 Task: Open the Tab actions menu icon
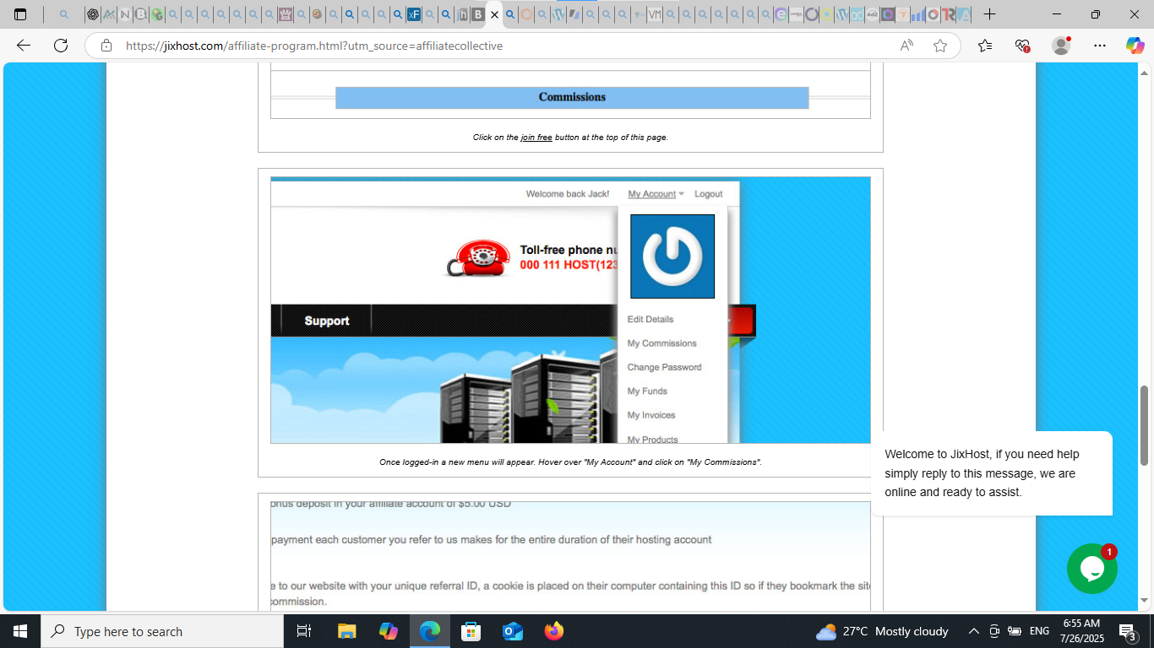(x=20, y=14)
